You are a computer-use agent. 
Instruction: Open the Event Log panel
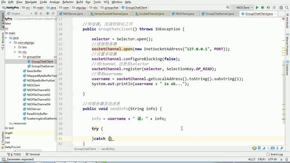[275, 154]
